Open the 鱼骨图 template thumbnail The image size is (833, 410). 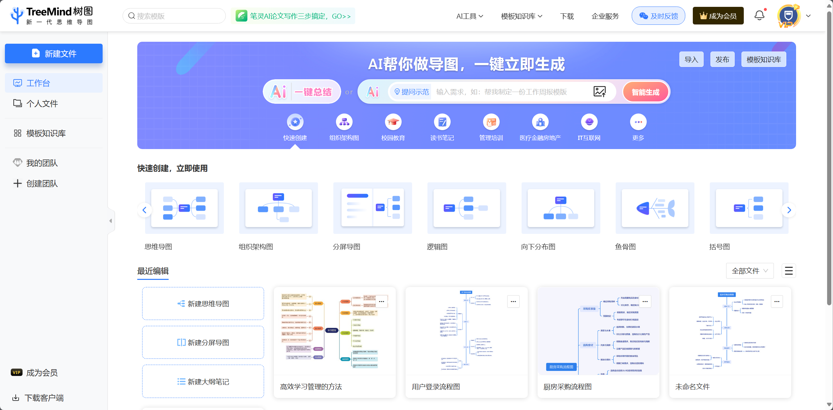pyautogui.click(x=655, y=208)
